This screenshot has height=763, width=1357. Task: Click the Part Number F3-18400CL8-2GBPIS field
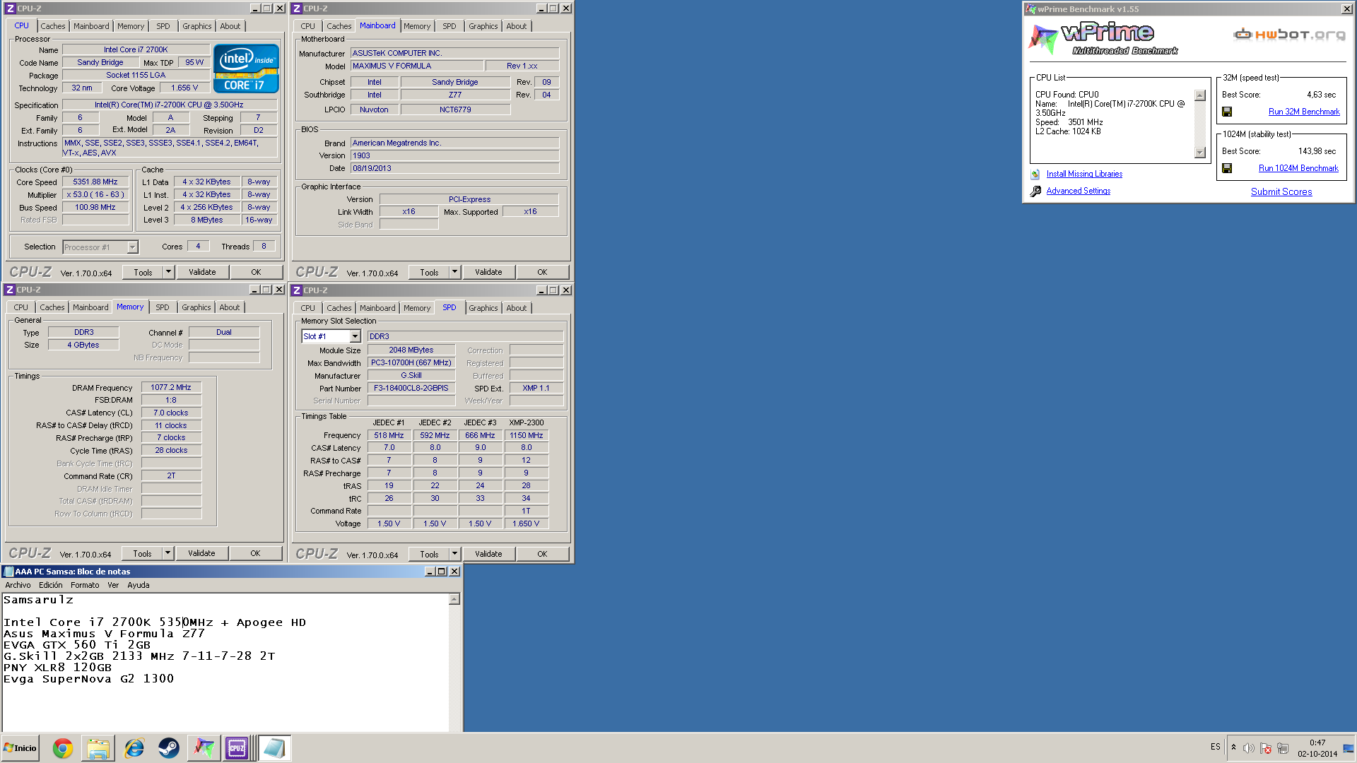tap(411, 388)
